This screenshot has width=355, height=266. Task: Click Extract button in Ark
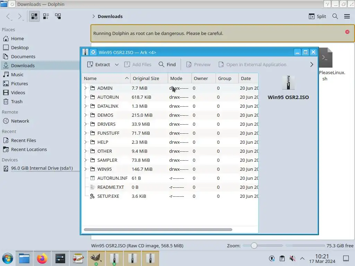[98, 64]
